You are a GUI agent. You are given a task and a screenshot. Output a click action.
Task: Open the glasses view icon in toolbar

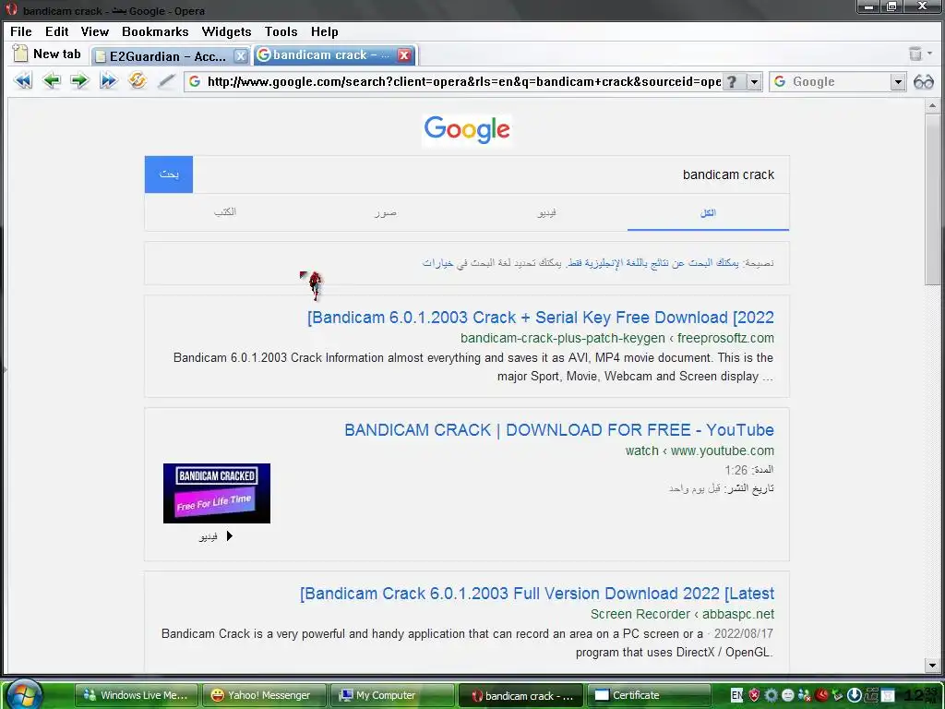click(x=923, y=81)
